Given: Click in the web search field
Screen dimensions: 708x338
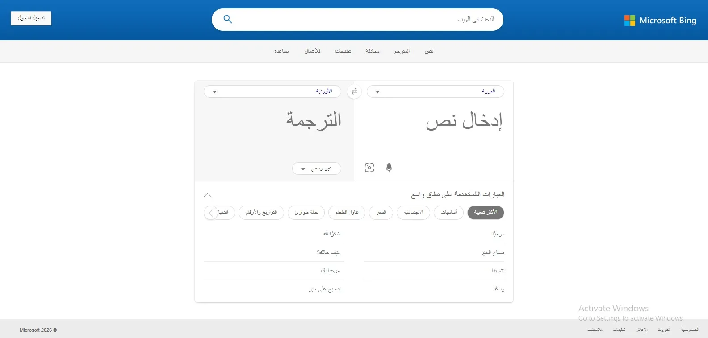Looking at the screenshot, I should click(x=357, y=20).
